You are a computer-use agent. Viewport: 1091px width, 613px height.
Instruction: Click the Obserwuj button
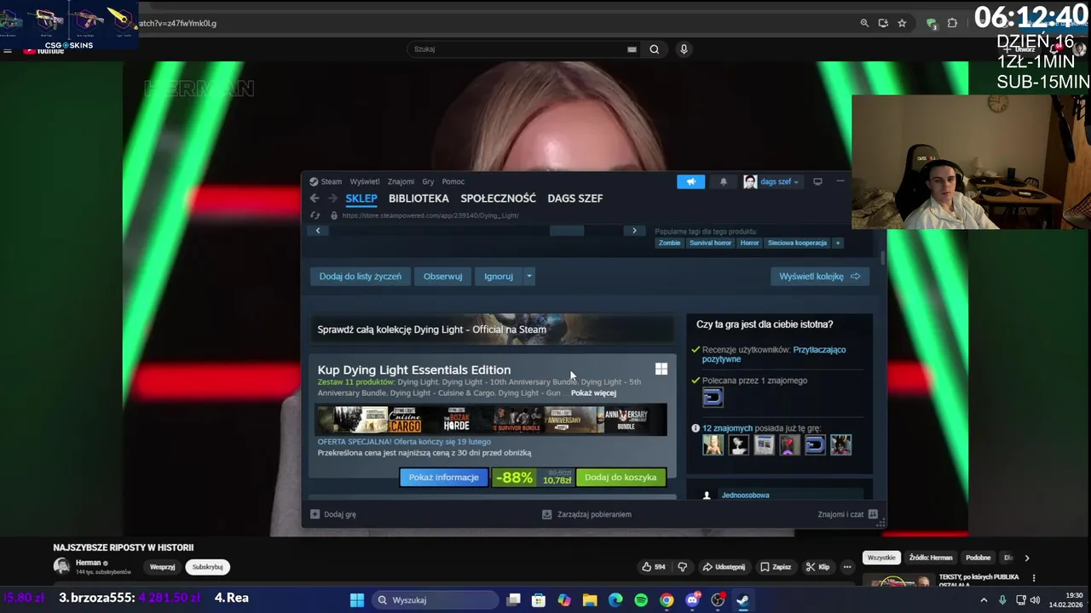point(442,276)
